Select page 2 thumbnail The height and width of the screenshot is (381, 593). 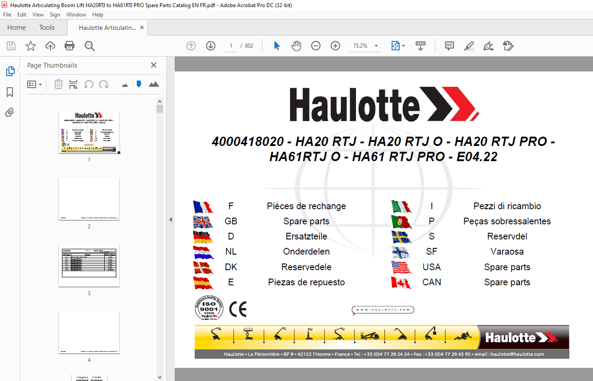click(x=89, y=199)
